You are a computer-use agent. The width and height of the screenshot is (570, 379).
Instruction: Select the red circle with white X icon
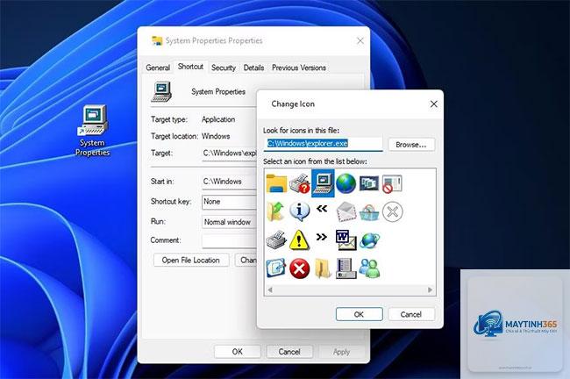pyautogui.click(x=300, y=268)
